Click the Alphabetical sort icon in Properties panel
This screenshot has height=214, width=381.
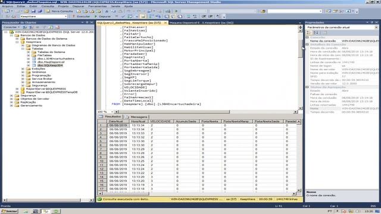point(316,33)
